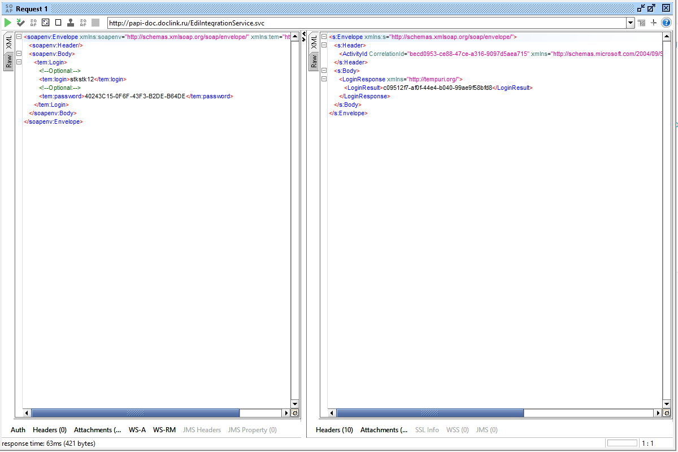Image resolution: width=678 pixels, height=452 pixels.
Task: Click Add to MockService icon beside TestCase icon
Action: (x=33, y=23)
